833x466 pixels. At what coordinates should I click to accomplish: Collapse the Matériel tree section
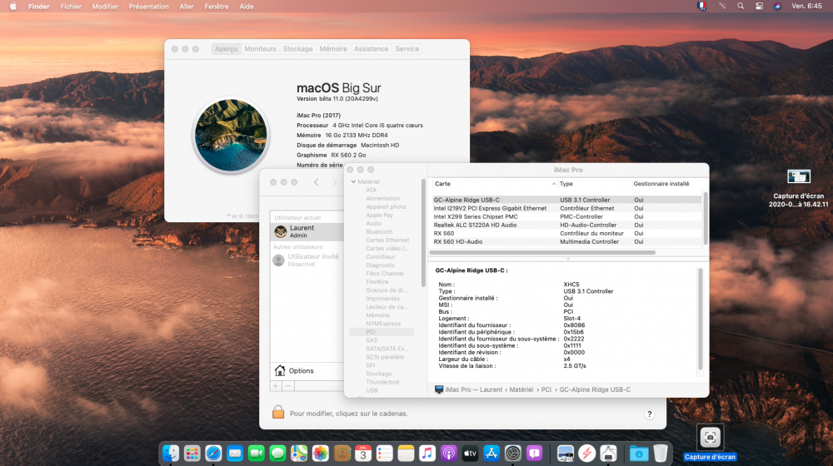[x=353, y=181]
